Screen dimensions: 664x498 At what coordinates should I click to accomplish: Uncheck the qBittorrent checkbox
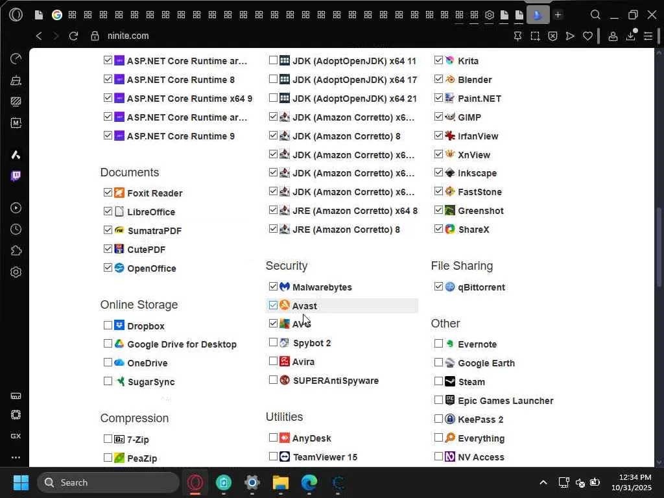[x=439, y=286]
